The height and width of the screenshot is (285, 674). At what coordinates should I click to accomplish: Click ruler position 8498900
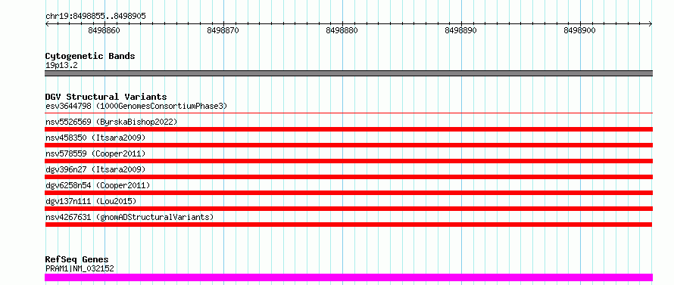coord(580,30)
